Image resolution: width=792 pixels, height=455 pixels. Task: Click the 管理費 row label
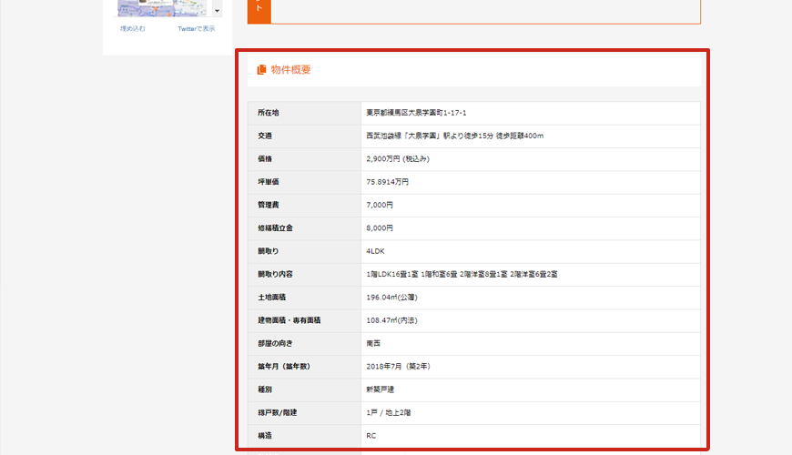point(269,205)
